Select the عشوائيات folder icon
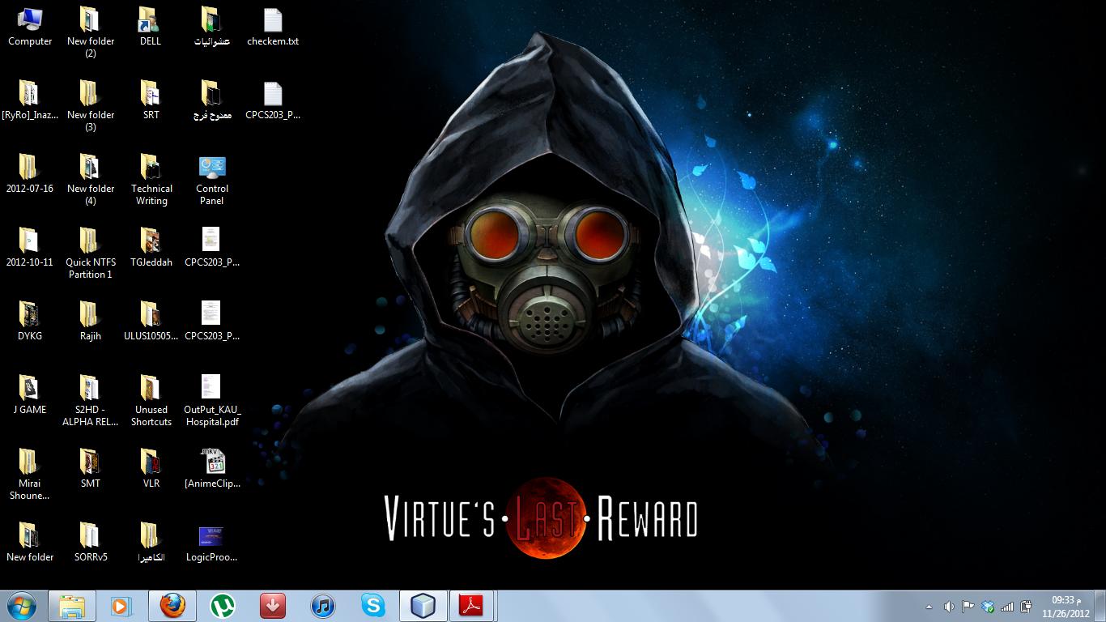Image resolution: width=1106 pixels, height=622 pixels. tap(212, 27)
